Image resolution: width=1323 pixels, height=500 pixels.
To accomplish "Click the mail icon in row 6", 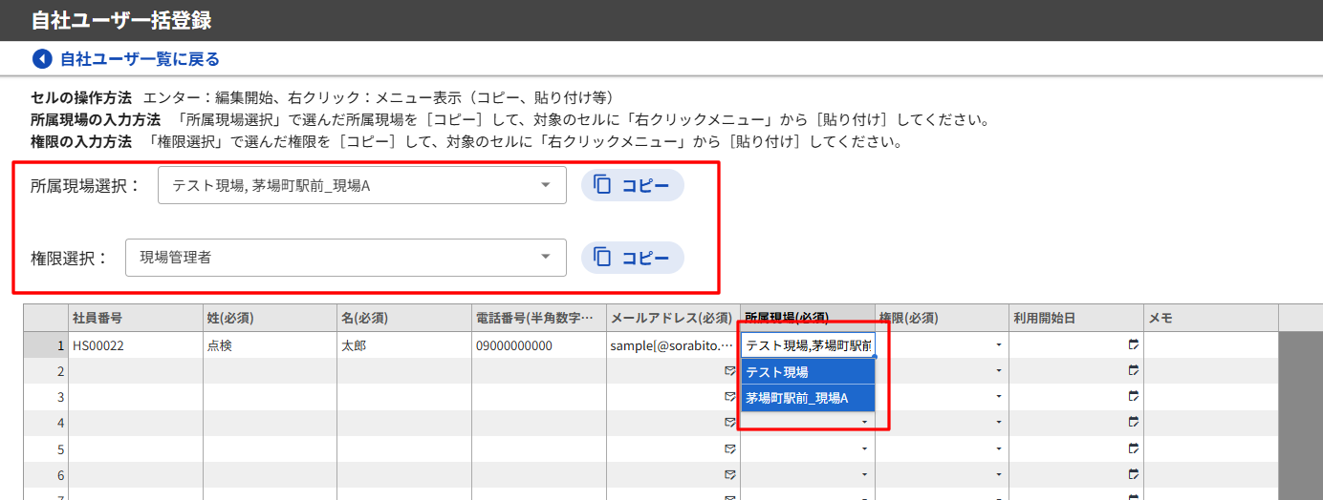I will click(x=729, y=474).
